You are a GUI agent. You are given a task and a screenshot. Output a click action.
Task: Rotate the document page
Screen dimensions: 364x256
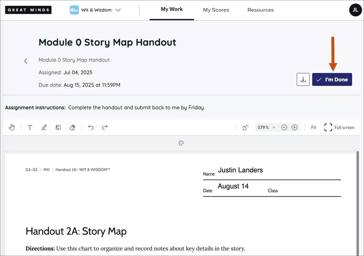tap(246, 127)
